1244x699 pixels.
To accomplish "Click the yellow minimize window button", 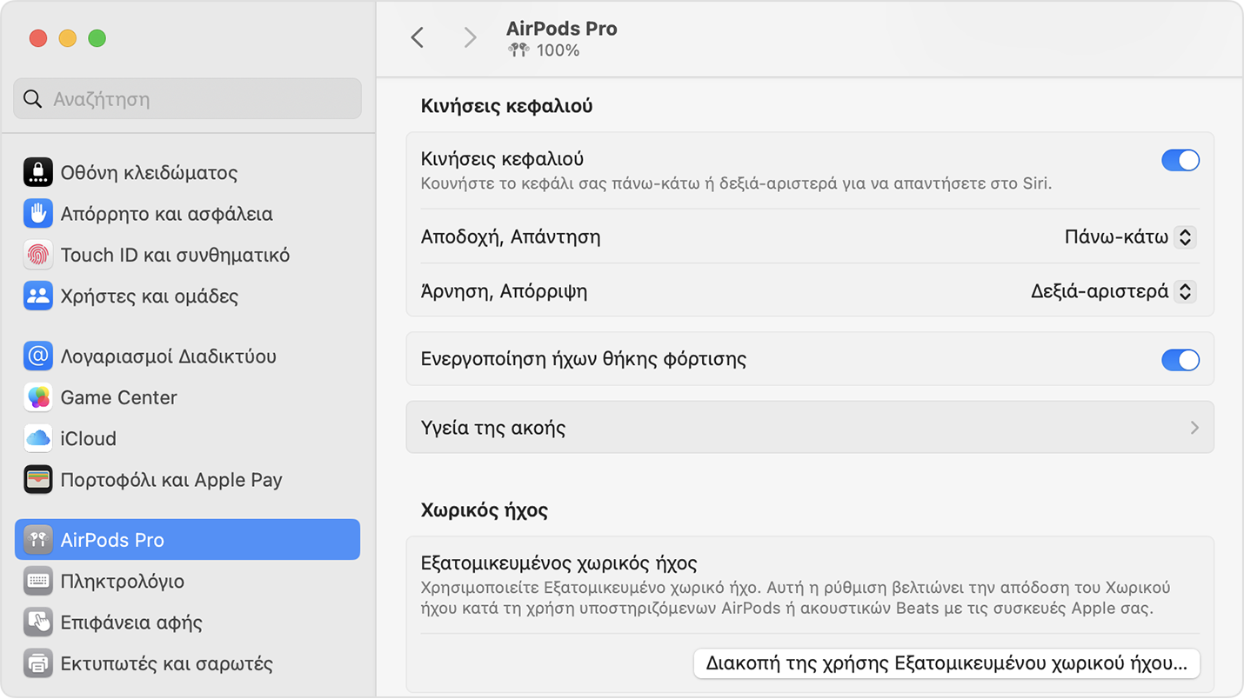I will 68,38.
